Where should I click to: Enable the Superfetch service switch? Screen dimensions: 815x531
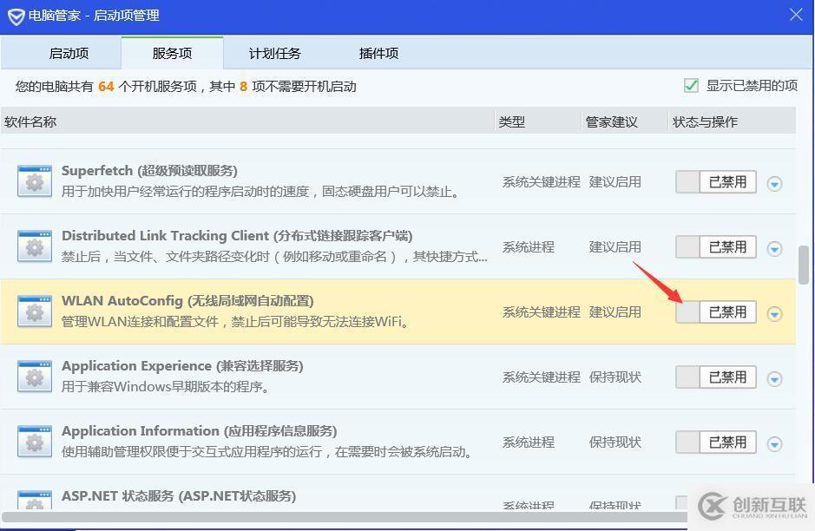coord(716,182)
